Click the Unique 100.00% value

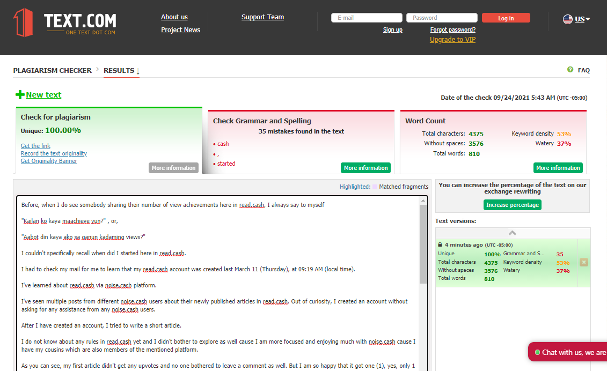[63, 130]
